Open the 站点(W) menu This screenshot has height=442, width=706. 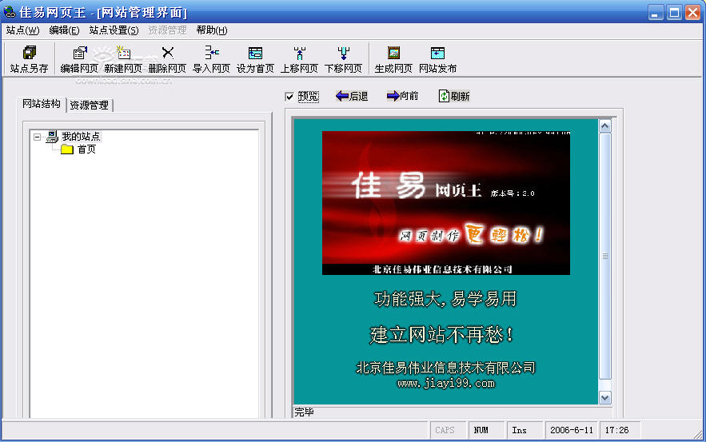(x=22, y=30)
